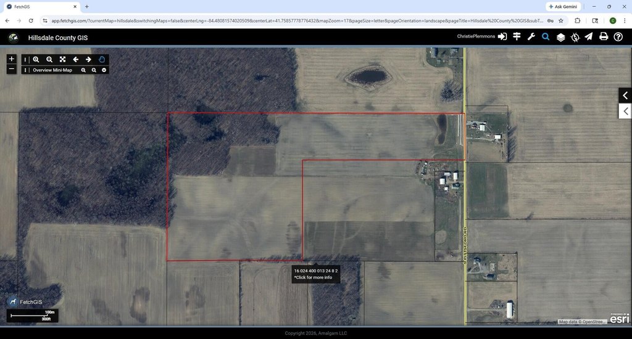Go to previous map extent arrow
The height and width of the screenshot is (339, 632).
click(75, 60)
